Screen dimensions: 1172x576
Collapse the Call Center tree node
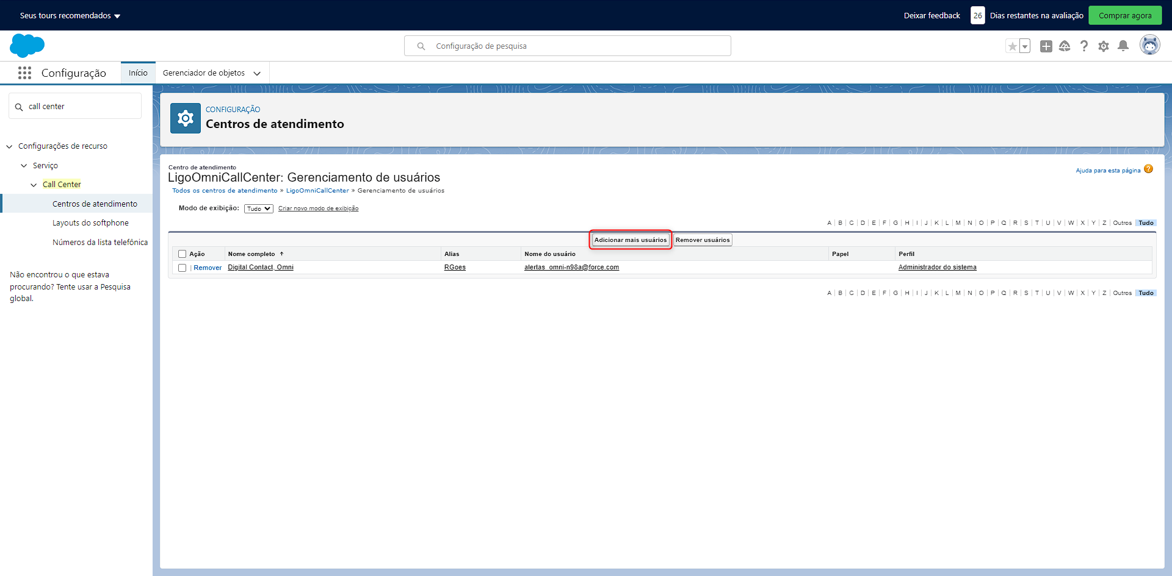pyautogui.click(x=34, y=185)
